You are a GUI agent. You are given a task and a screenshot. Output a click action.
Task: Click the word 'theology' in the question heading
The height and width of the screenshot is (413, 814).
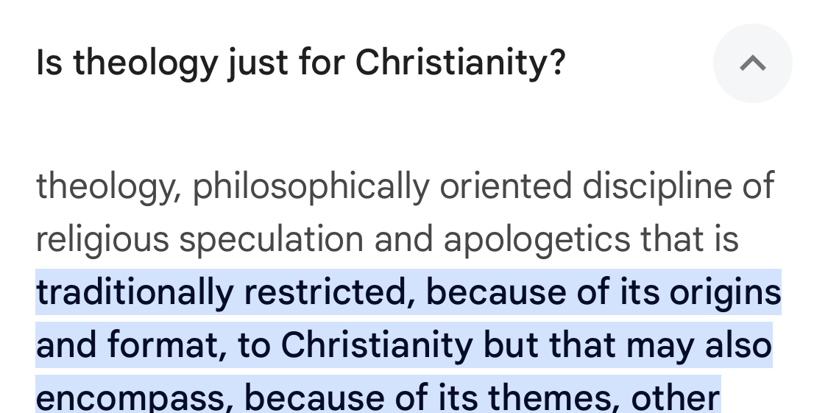click(x=146, y=63)
